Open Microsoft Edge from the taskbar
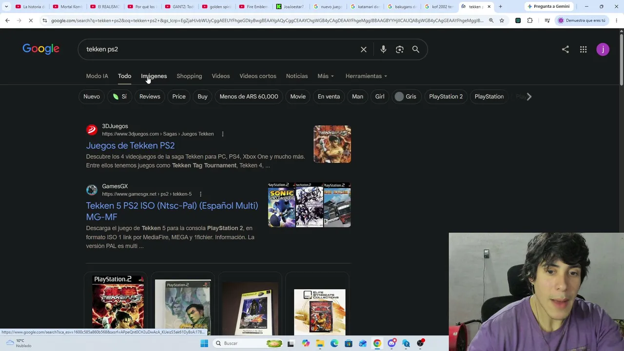 [x=334, y=343]
